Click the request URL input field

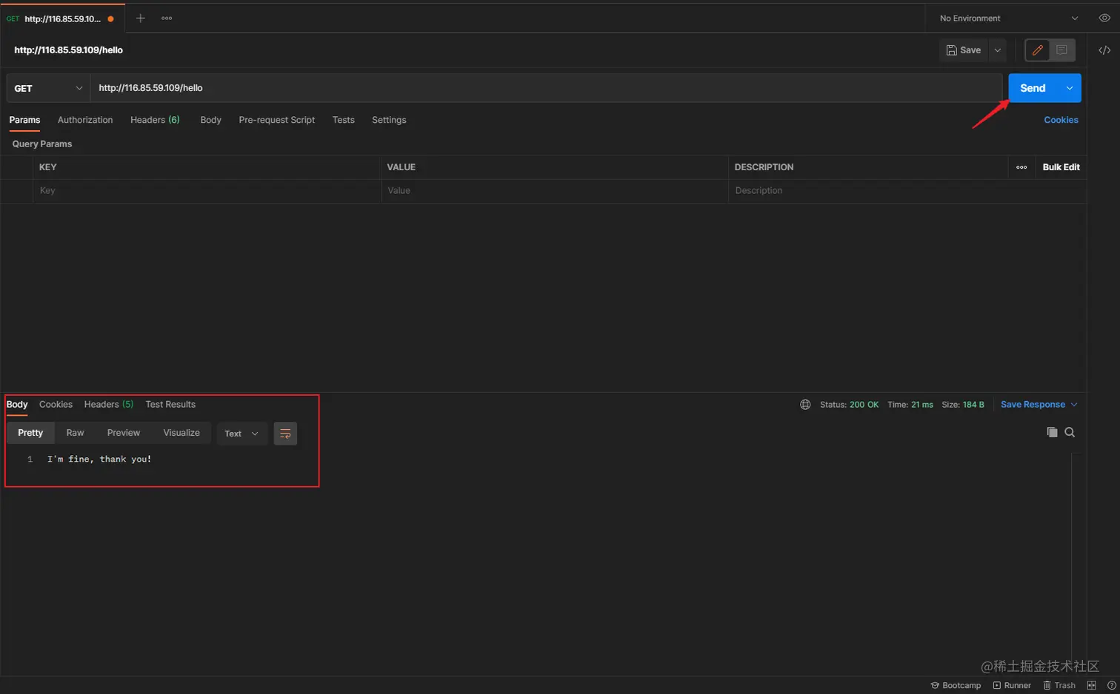[x=547, y=88]
